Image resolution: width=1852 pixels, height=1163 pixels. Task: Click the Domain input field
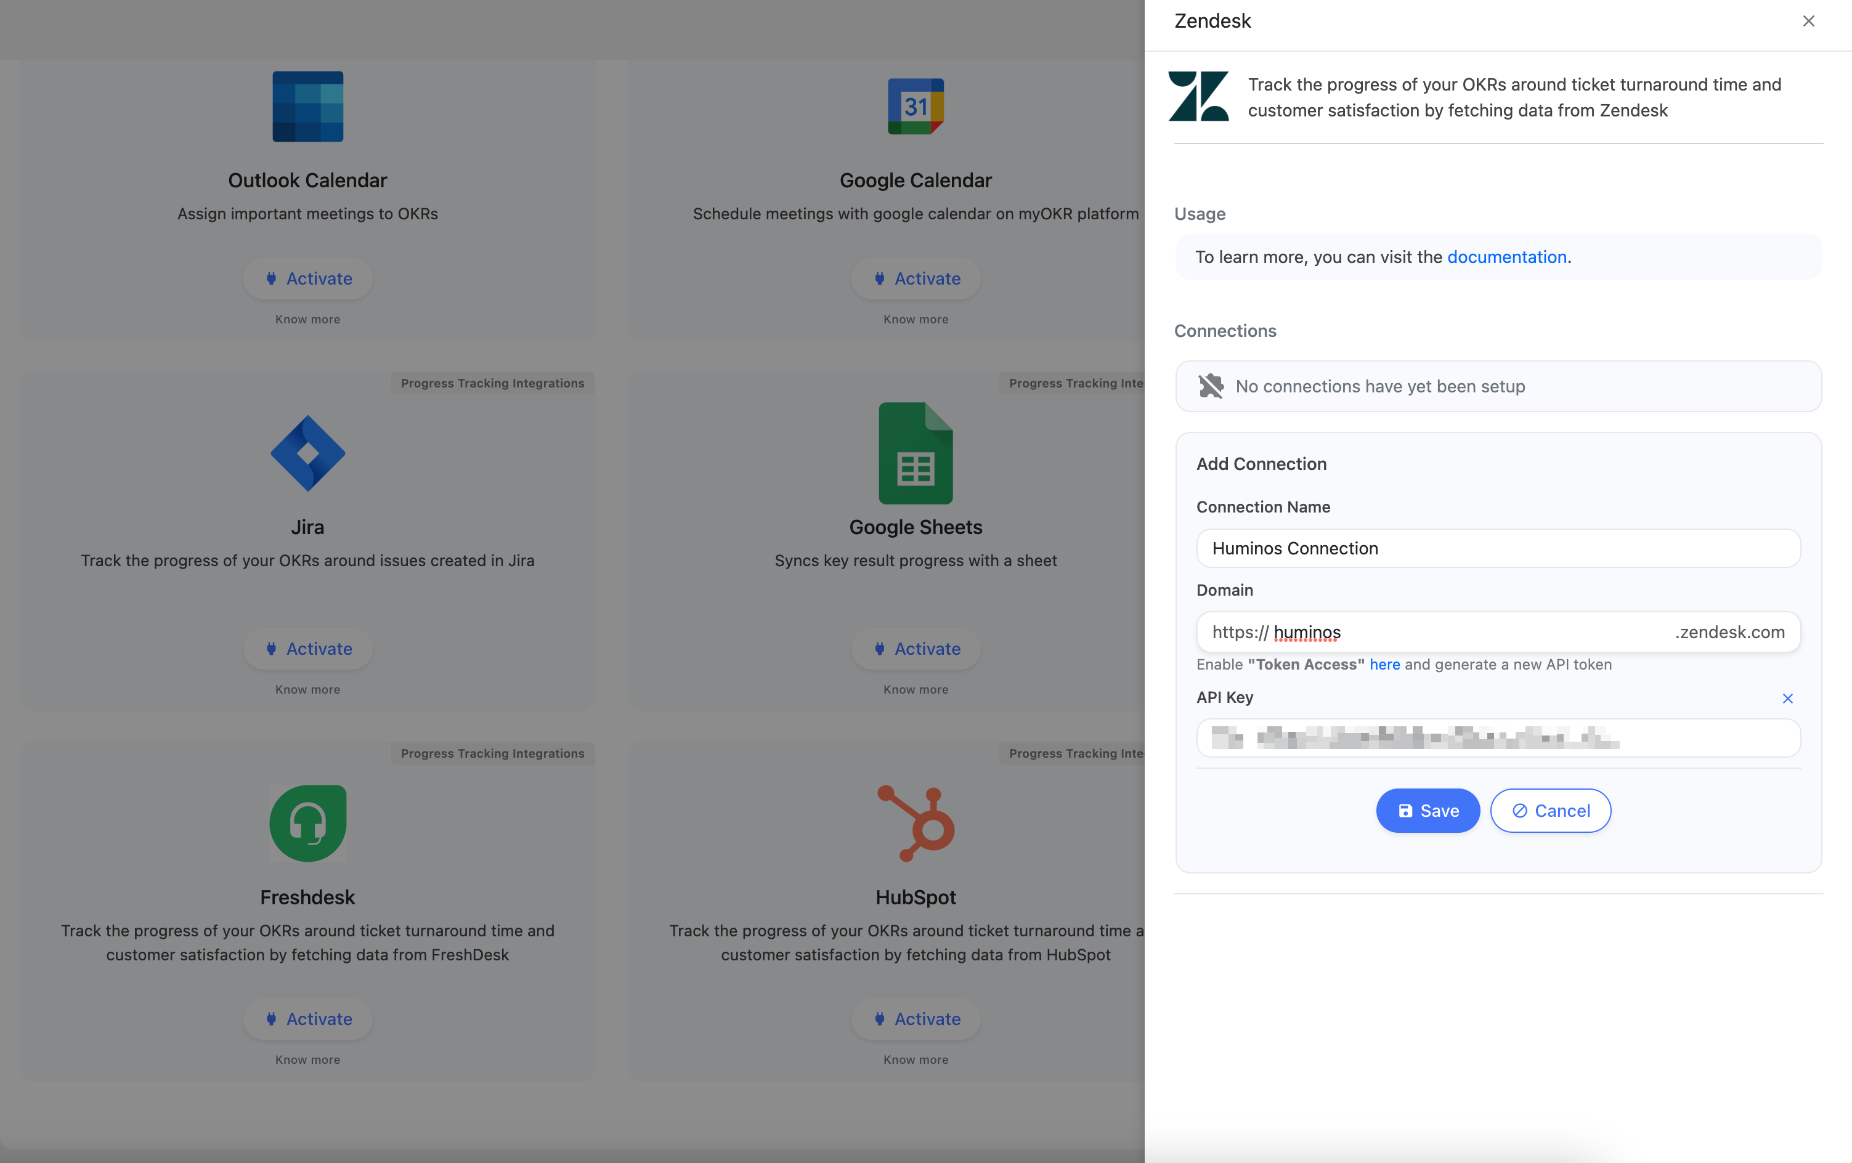click(1498, 632)
